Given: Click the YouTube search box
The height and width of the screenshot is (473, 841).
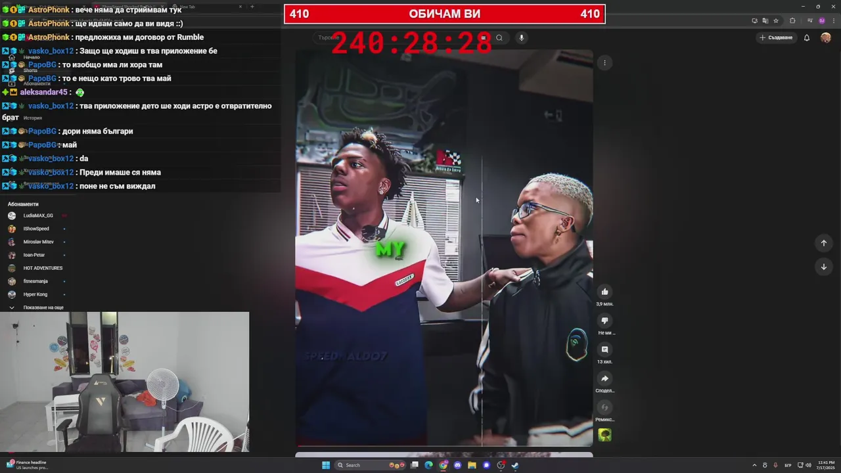Looking at the screenshot, I should 401,37.
